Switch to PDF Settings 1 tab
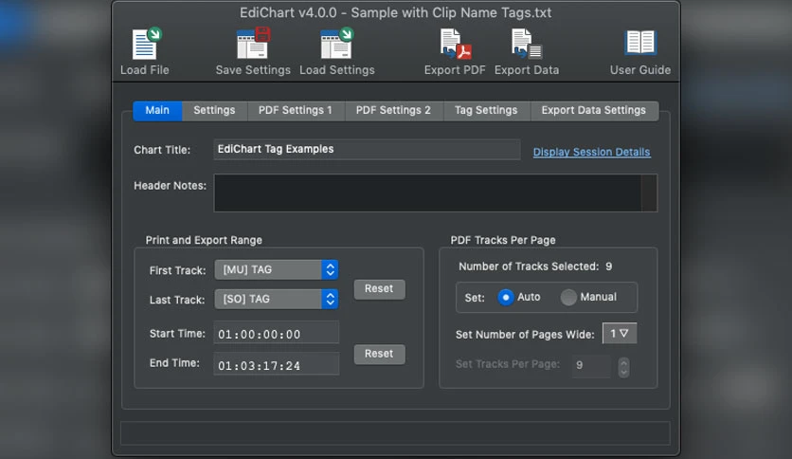792x459 pixels. pyautogui.click(x=296, y=110)
